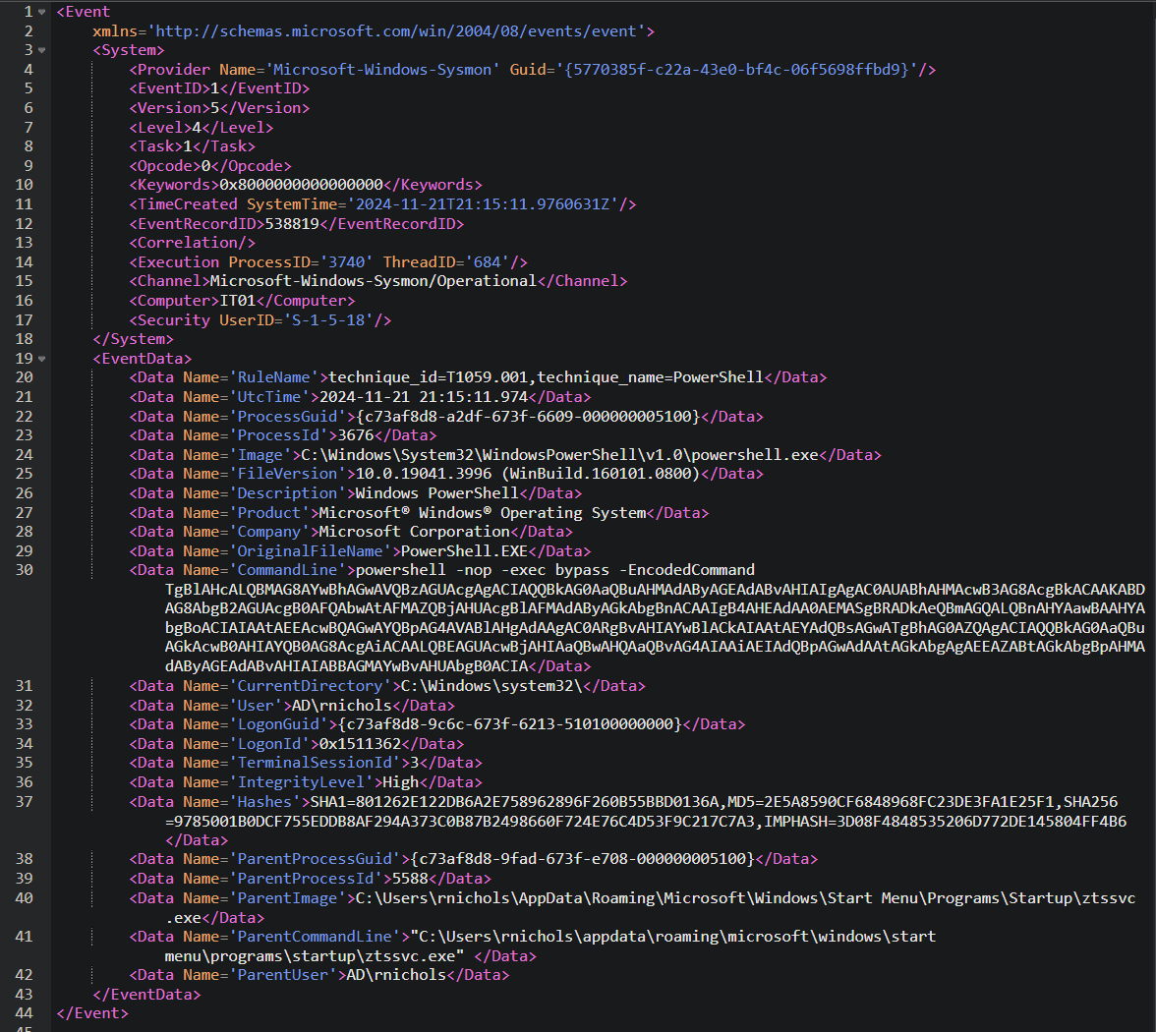
Task: Click the Opcode value 0
Action: pos(205,166)
